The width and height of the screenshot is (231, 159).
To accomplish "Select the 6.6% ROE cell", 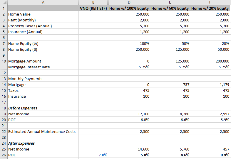I will pyautogui.click(x=170, y=120).
